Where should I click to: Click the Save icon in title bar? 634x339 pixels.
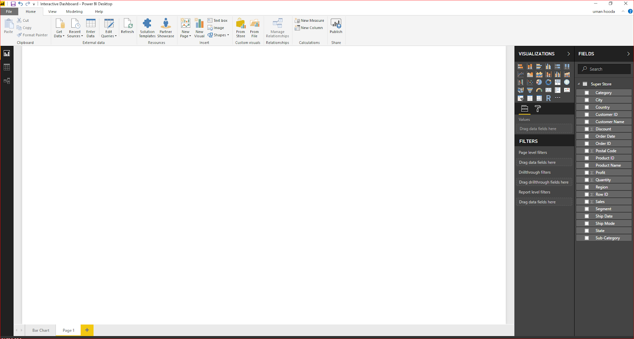coord(13,4)
